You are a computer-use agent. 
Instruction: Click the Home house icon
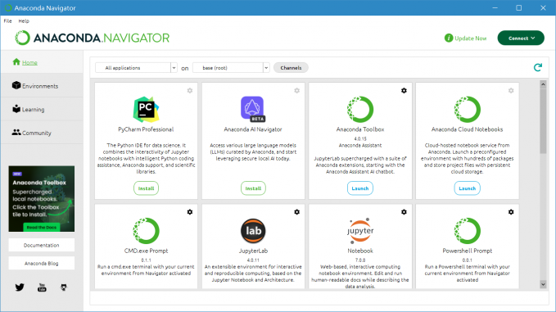[x=16, y=62]
